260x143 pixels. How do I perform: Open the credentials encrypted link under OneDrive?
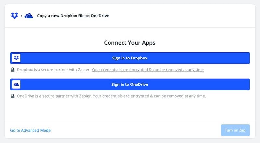[149, 96]
